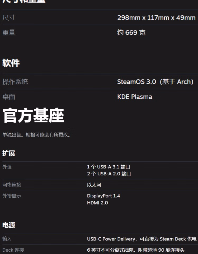Click the 操作系统 label
The image size is (198, 254).
(15, 82)
